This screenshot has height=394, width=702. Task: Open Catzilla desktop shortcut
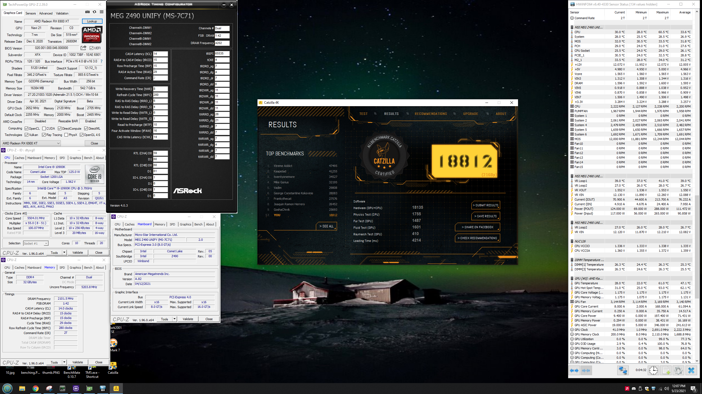113,368
